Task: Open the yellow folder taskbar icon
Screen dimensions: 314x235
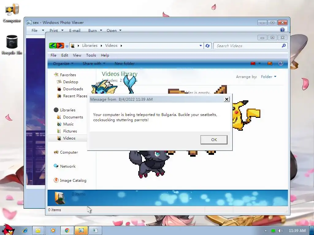Action: click(x=38, y=230)
